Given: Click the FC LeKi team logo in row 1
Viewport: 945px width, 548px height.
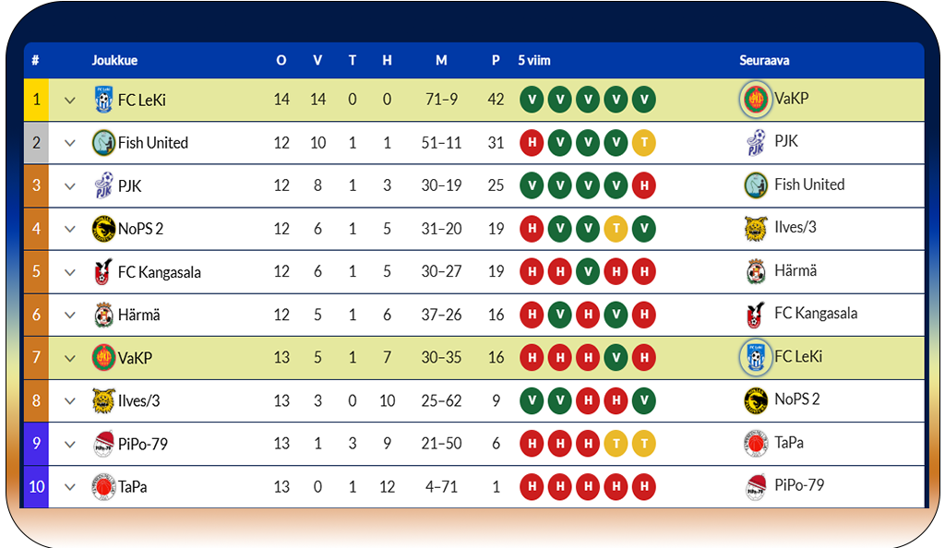Looking at the screenshot, I should click(103, 100).
